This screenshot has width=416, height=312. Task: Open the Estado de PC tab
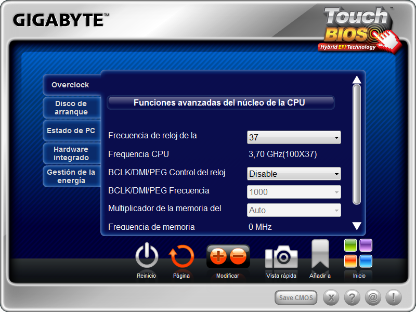[71, 131]
